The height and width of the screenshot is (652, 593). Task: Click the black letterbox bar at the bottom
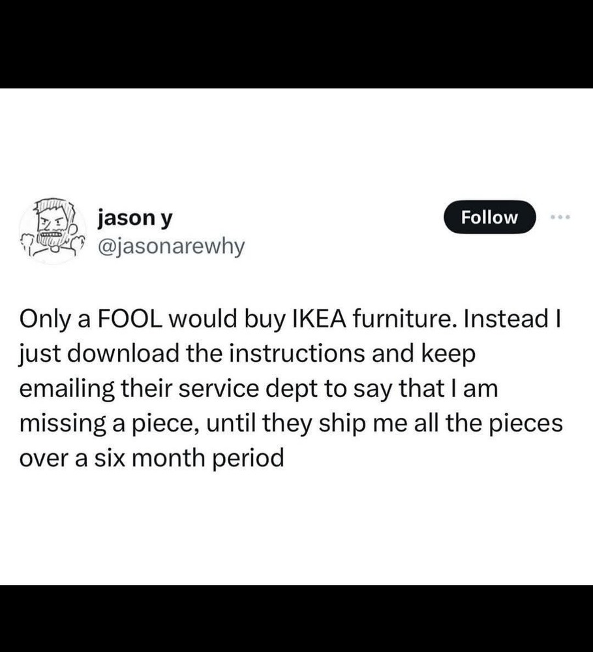[296, 618]
